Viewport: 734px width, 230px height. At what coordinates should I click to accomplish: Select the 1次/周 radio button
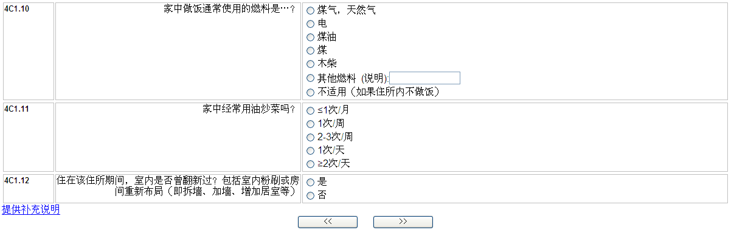click(310, 124)
